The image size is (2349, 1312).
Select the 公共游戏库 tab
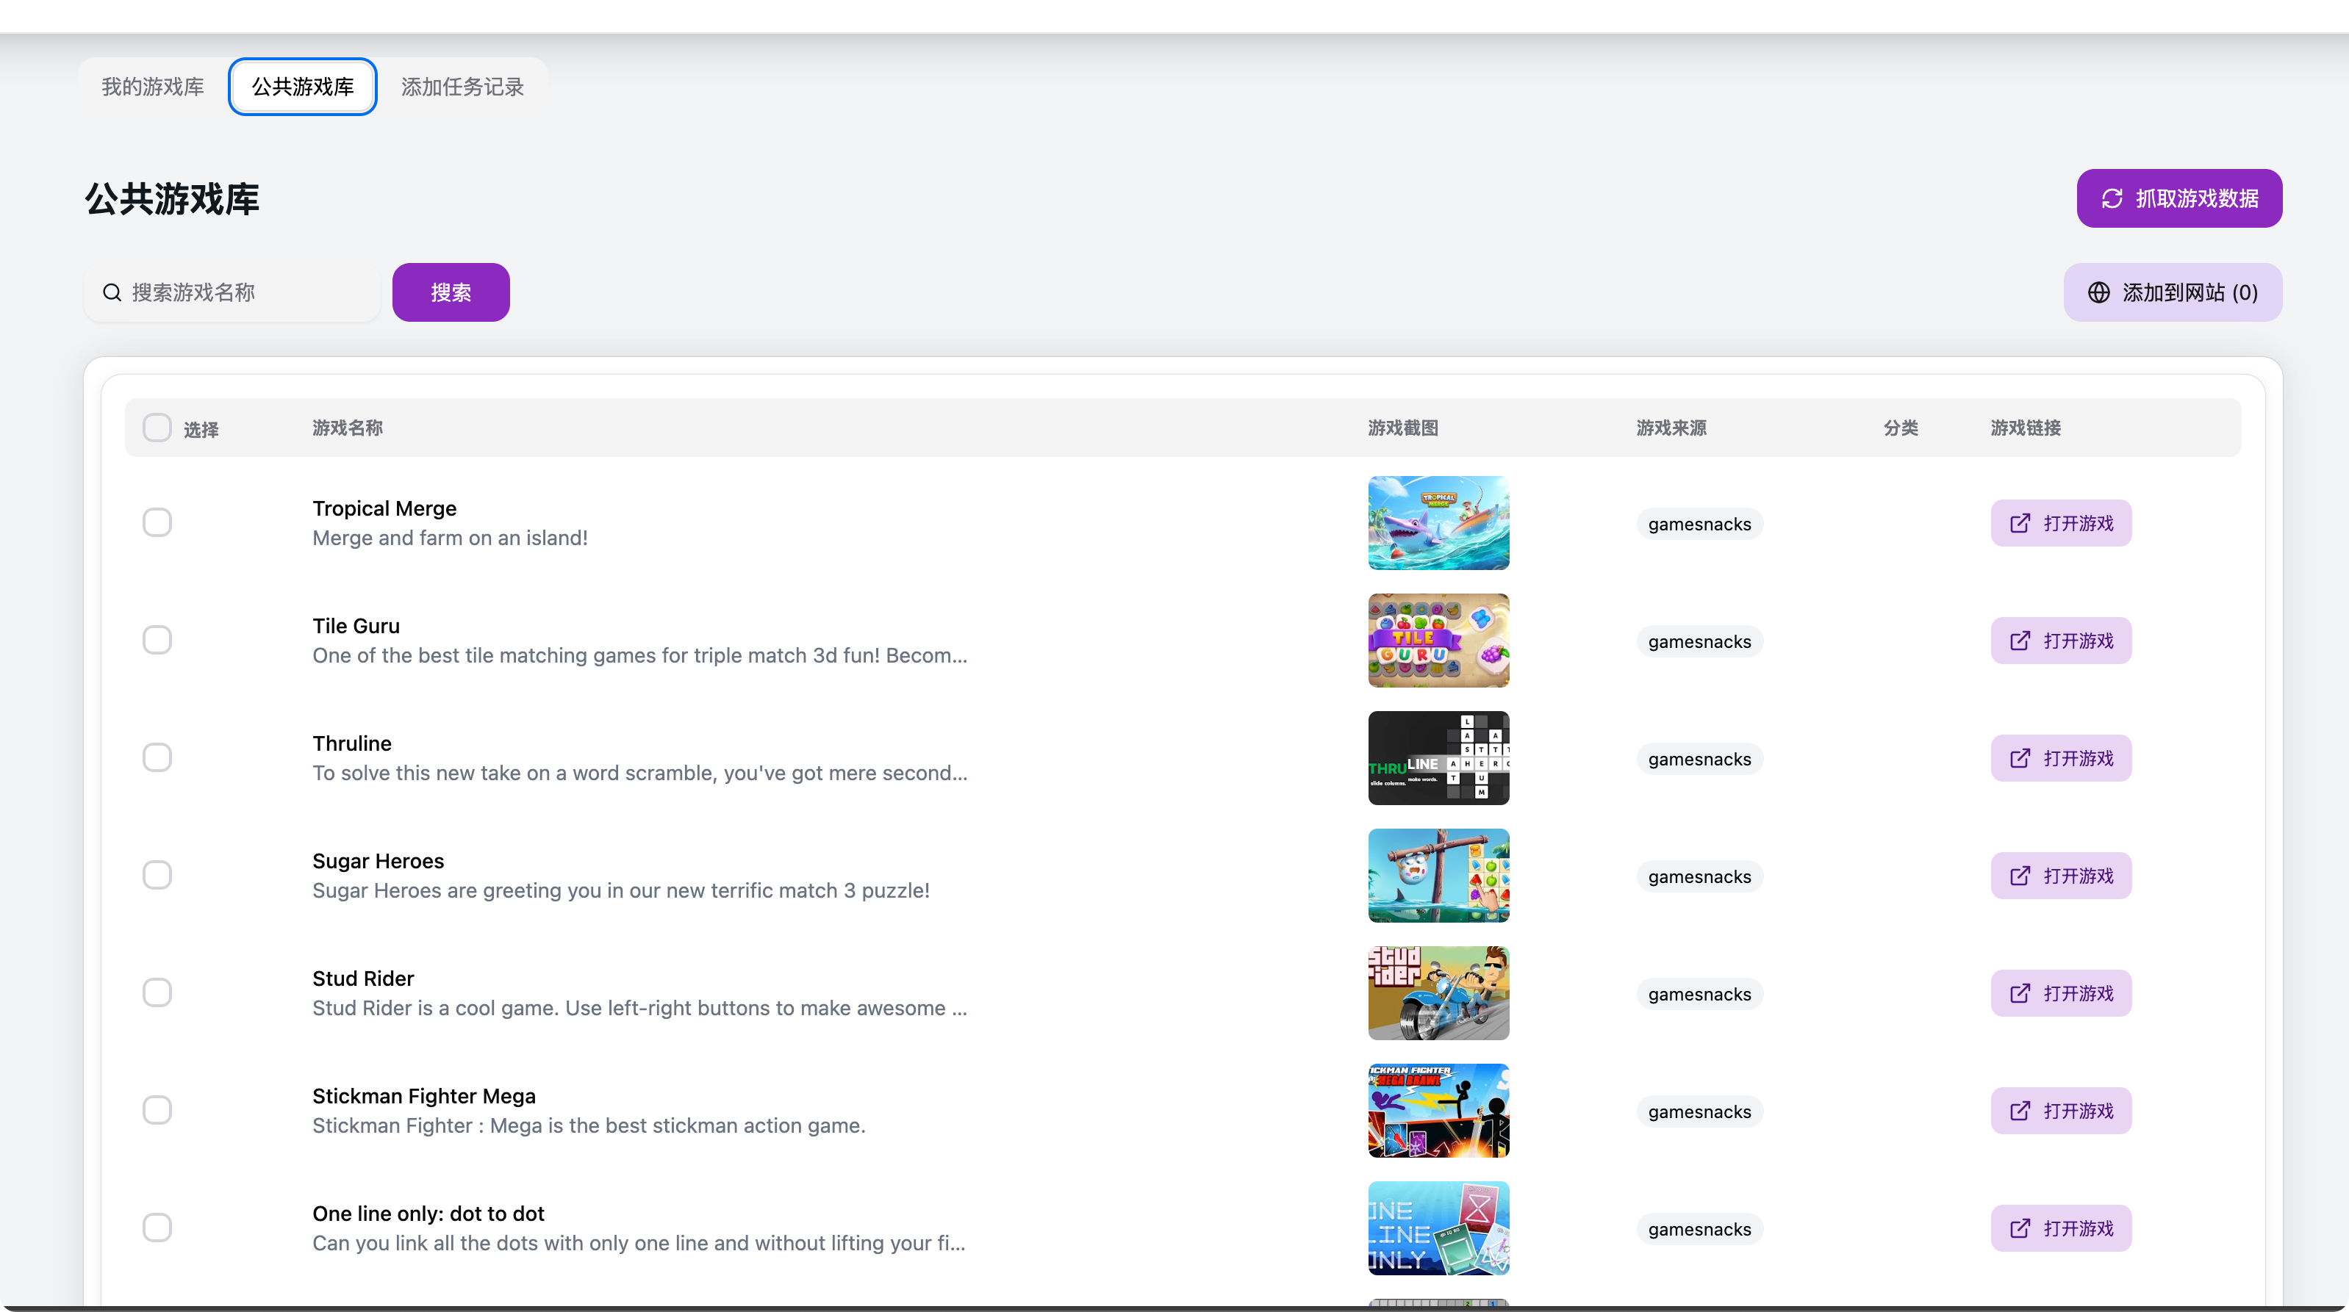point(303,87)
